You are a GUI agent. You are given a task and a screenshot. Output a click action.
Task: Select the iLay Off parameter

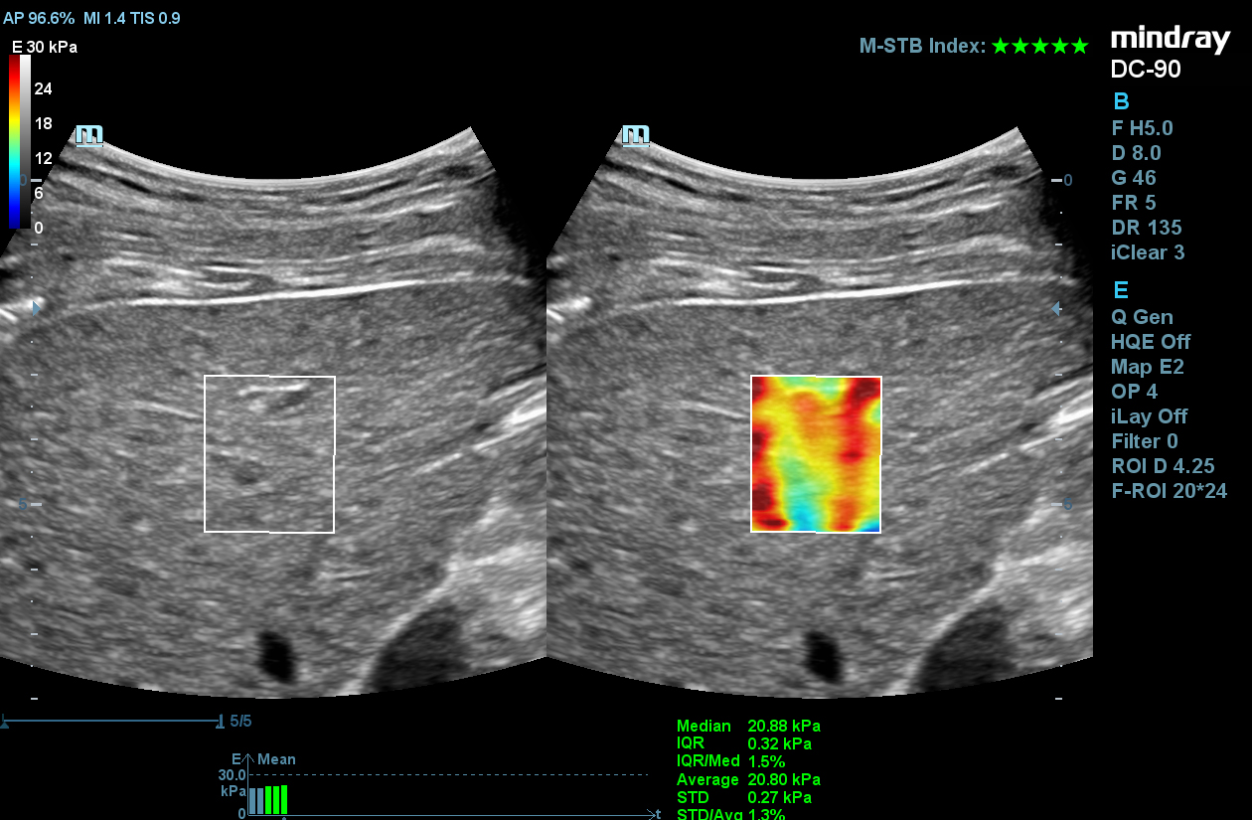click(1149, 416)
